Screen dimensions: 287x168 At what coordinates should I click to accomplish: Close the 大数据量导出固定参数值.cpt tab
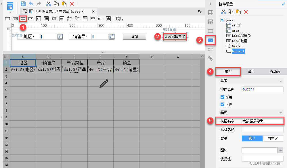point(93,11)
